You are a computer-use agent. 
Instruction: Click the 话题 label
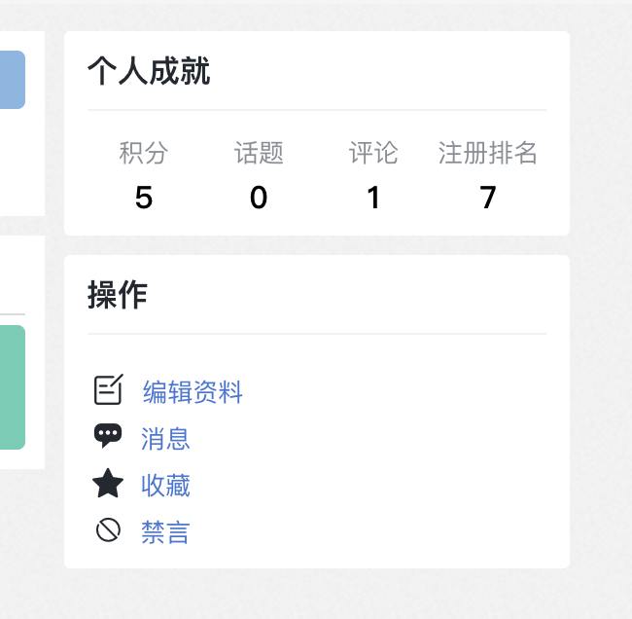coord(259,153)
